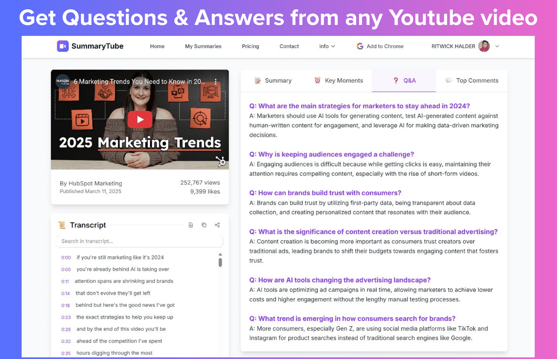Click the SummaryTube brand name
The image size is (557, 359).
(x=97, y=46)
